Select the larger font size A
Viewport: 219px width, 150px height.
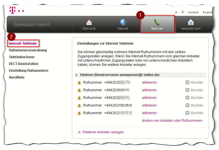182,12
